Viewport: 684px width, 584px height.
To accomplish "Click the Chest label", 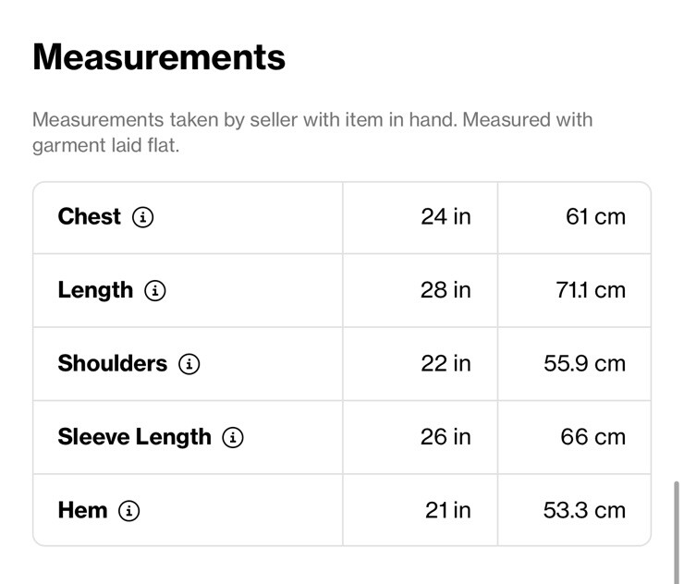I will click(x=90, y=217).
